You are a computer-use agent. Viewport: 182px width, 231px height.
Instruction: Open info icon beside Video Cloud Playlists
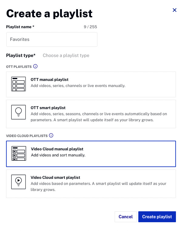51,136
